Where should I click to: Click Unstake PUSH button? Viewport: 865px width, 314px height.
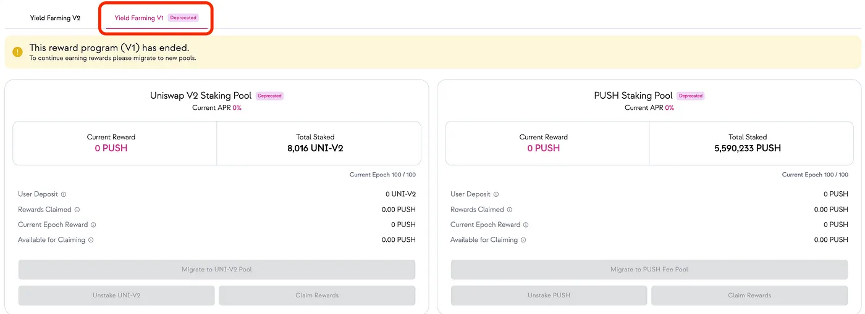point(549,295)
